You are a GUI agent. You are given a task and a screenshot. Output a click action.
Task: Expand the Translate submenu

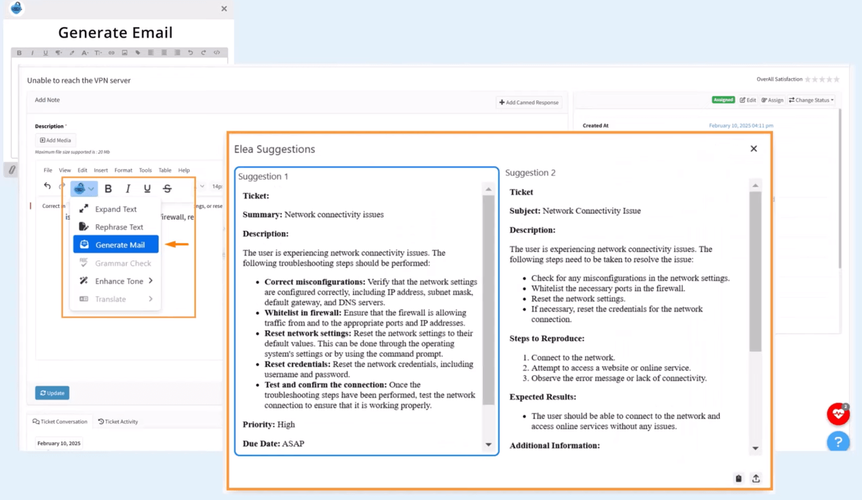[110, 299]
